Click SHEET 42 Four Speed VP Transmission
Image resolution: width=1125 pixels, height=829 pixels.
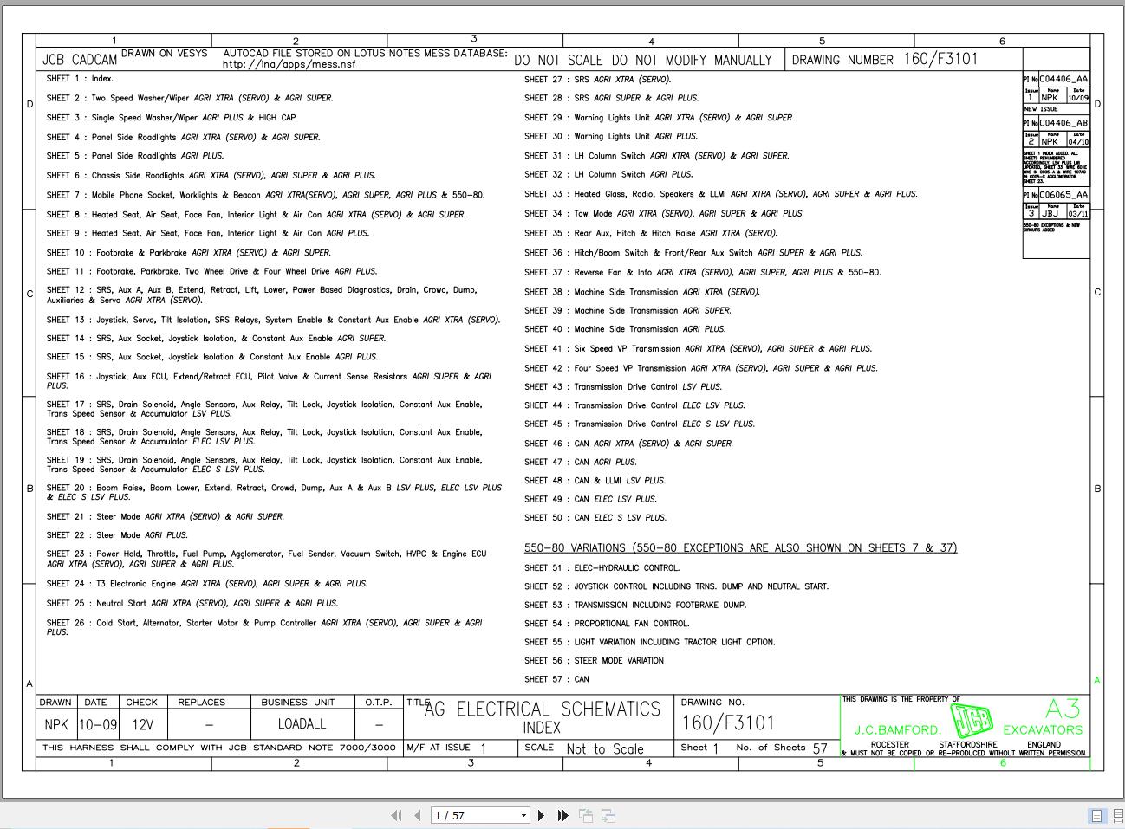pyautogui.click(x=701, y=368)
